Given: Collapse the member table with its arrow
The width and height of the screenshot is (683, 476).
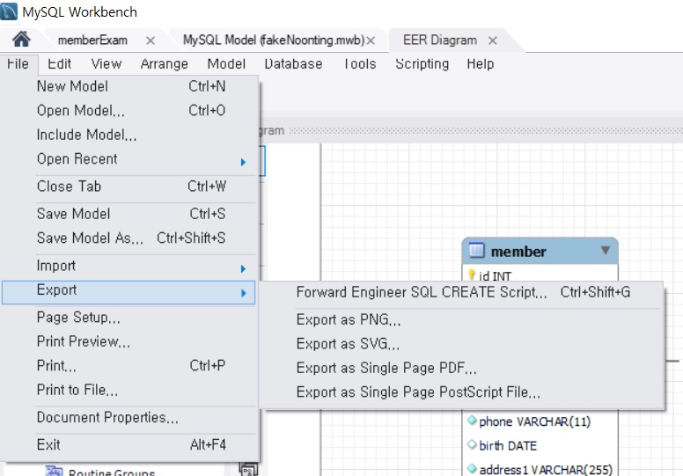Looking at the screenshot, I should pyautogui.click(x=605, y=250).
